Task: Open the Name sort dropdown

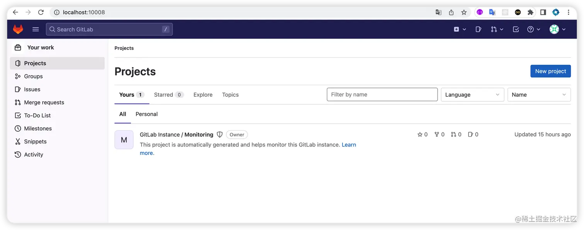Action: tap(539, 95)
